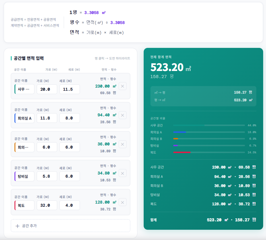This screenshot has height=240, width=266.
Task: Click 회의실 B in the summary list
Action: tap(156, 186)
